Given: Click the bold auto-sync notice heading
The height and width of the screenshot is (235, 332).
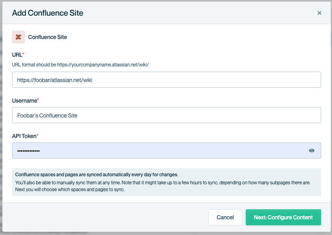Looking at the screenshot, I should coord(96,175).
